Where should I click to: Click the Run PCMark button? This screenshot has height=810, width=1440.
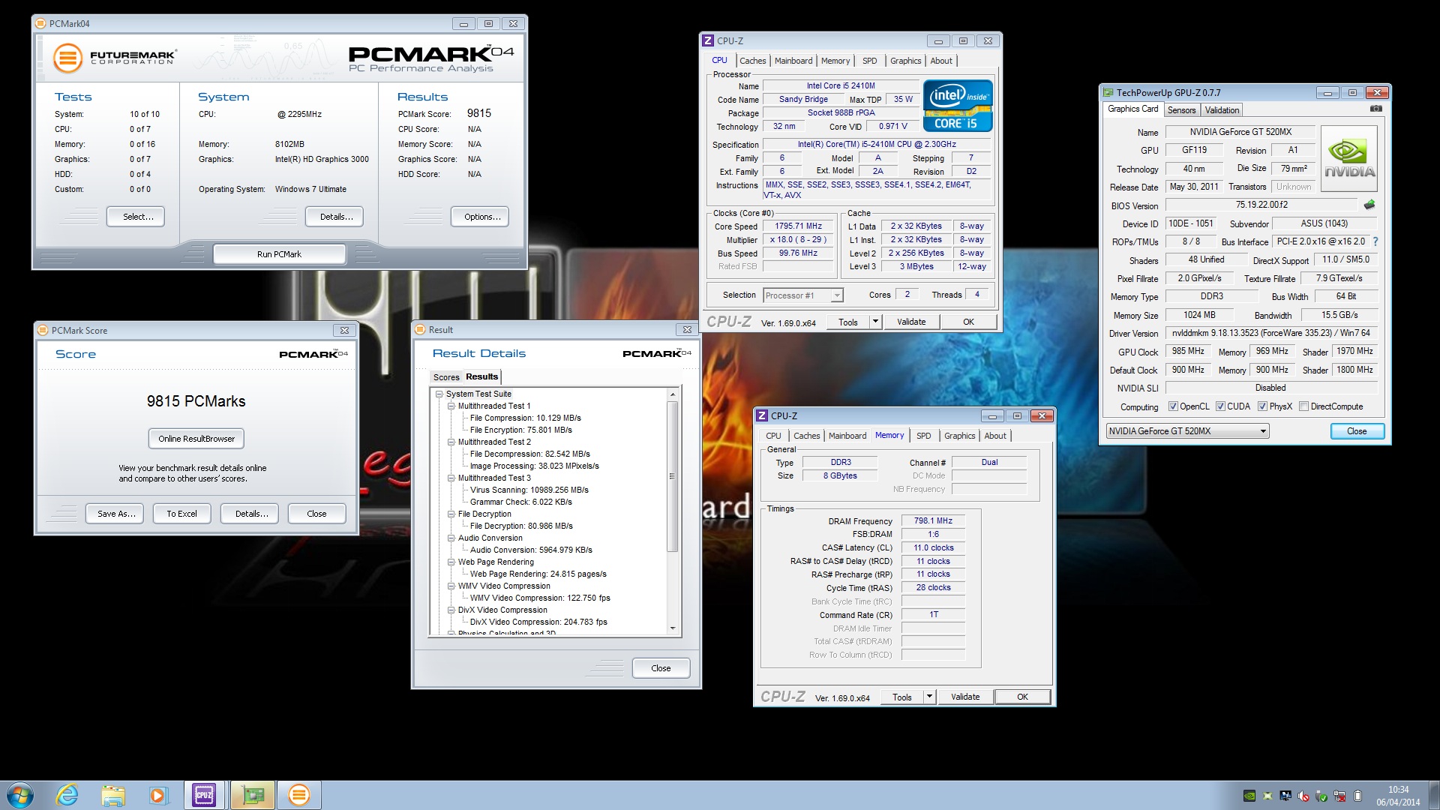(x=279, y=254)
